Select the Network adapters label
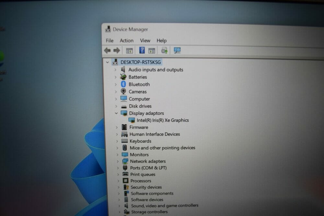The image size is (324, 216). (148, 161)
